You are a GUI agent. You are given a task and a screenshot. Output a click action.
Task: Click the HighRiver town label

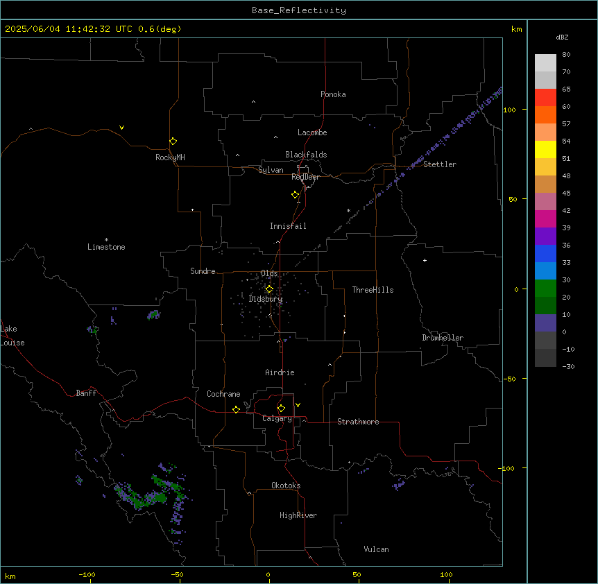click(298, 515)
